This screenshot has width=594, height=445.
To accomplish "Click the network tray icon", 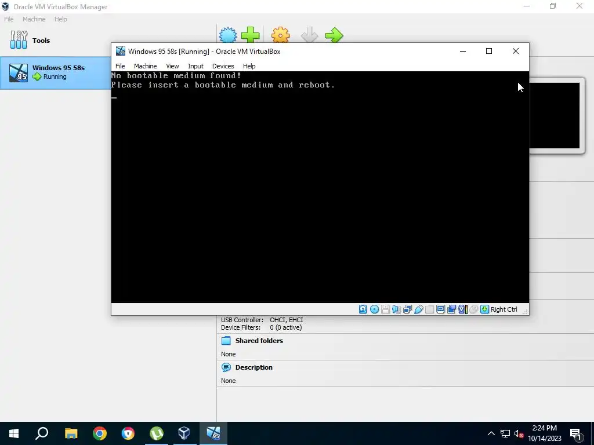I will coord(505,433).
